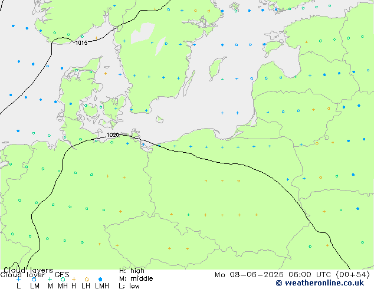This screenshot has height=289, width=374.
Task: Click the blue circle legend symbol for LM
Action: 34,279
